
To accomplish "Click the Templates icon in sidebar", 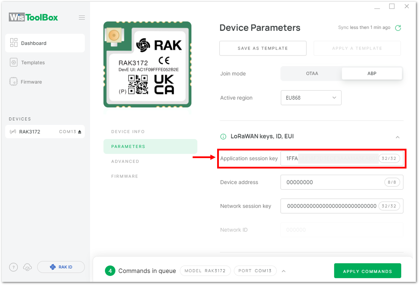I will click(x=14, y=62).
